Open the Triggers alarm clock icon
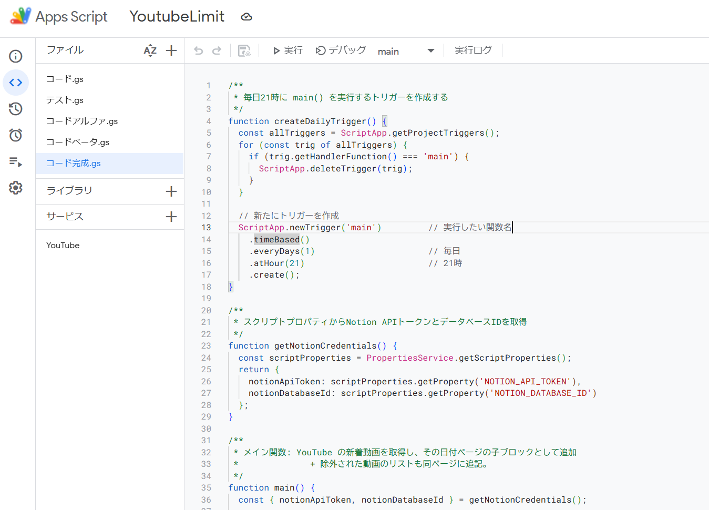The height and width of the screenshot is (510, 709). [x=16, y=135]
